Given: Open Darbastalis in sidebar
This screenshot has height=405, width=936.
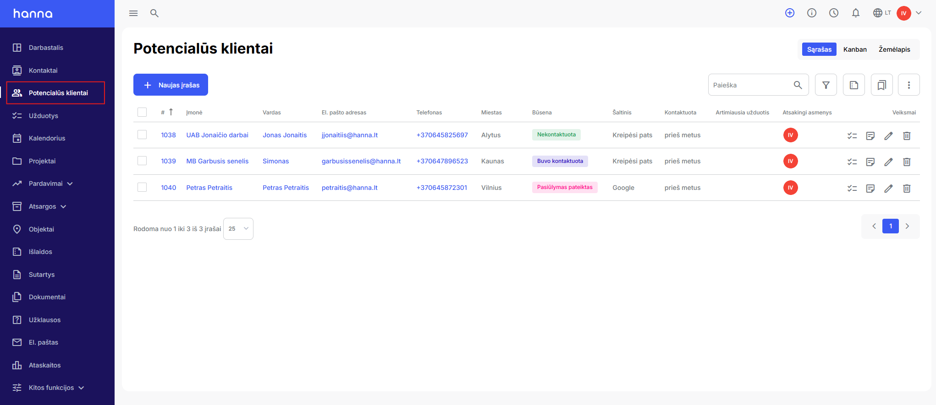Looking at the screenshot, I should [46, 48].
